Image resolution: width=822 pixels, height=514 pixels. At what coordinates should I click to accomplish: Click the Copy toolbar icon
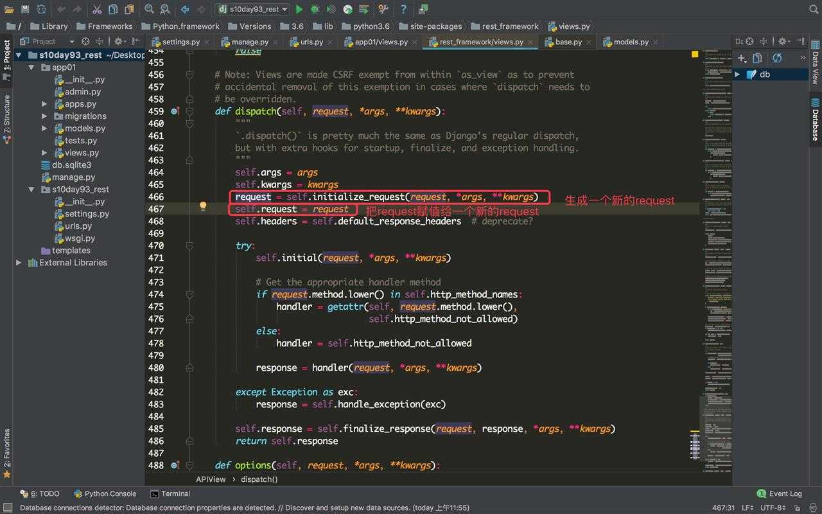(113, 9)
